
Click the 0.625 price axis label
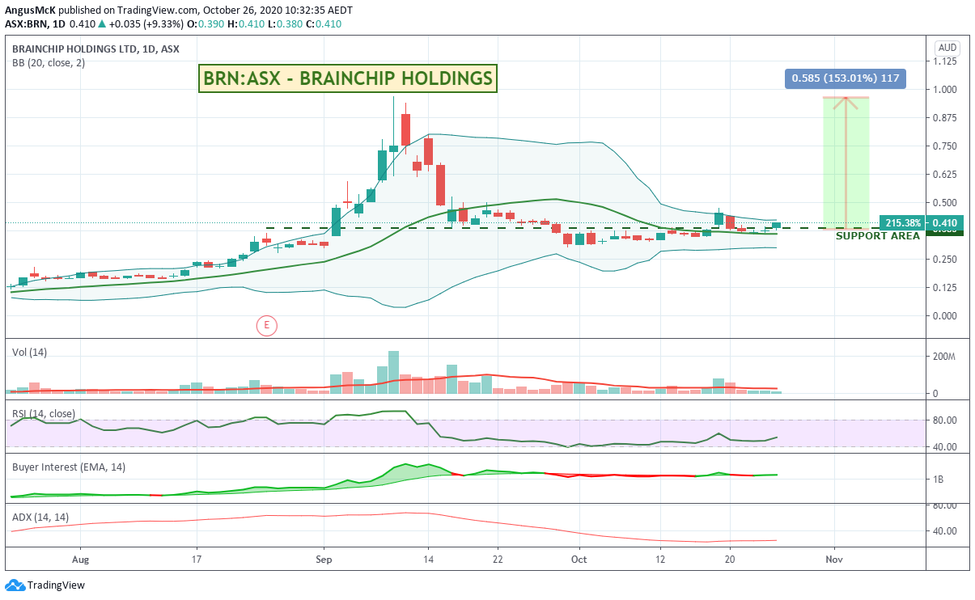point(945,175)
